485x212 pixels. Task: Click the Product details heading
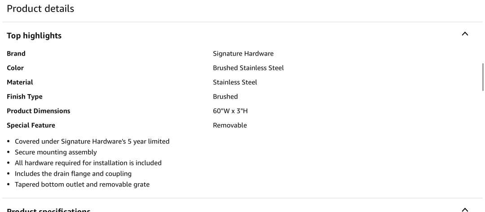click(40, 9)
